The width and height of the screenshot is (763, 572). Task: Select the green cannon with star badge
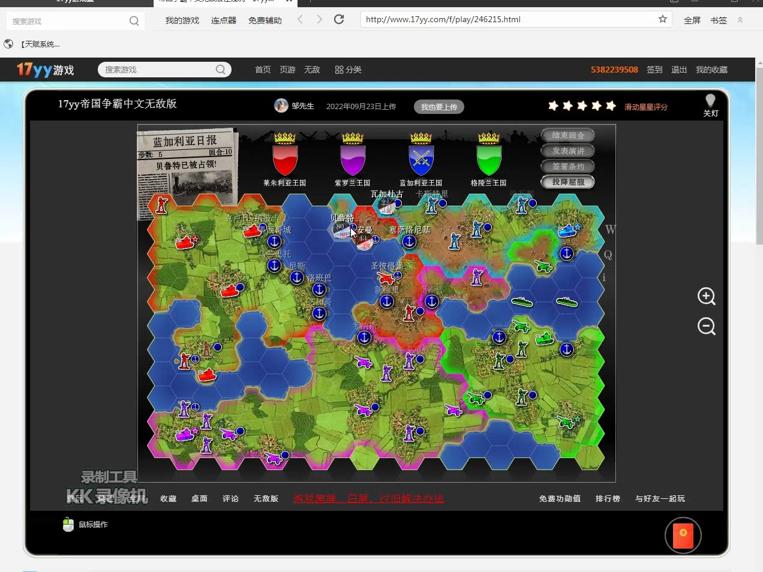(567, 421)
